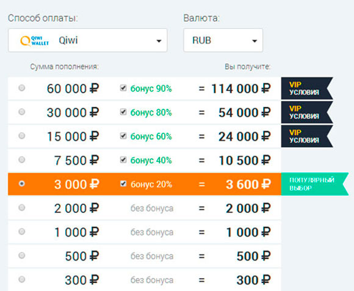Click the 1 000 ₽ deposit row
The width and height of the screenshot is (354, 291).
[x=145, y=232]
